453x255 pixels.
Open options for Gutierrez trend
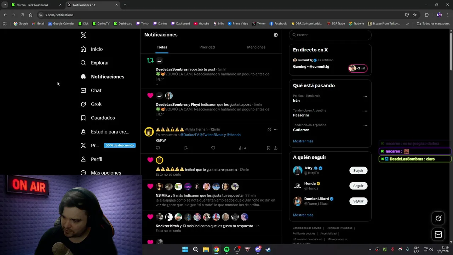(365, 126)
